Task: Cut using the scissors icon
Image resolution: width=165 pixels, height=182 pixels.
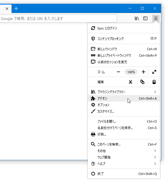Action: [130, 82]
